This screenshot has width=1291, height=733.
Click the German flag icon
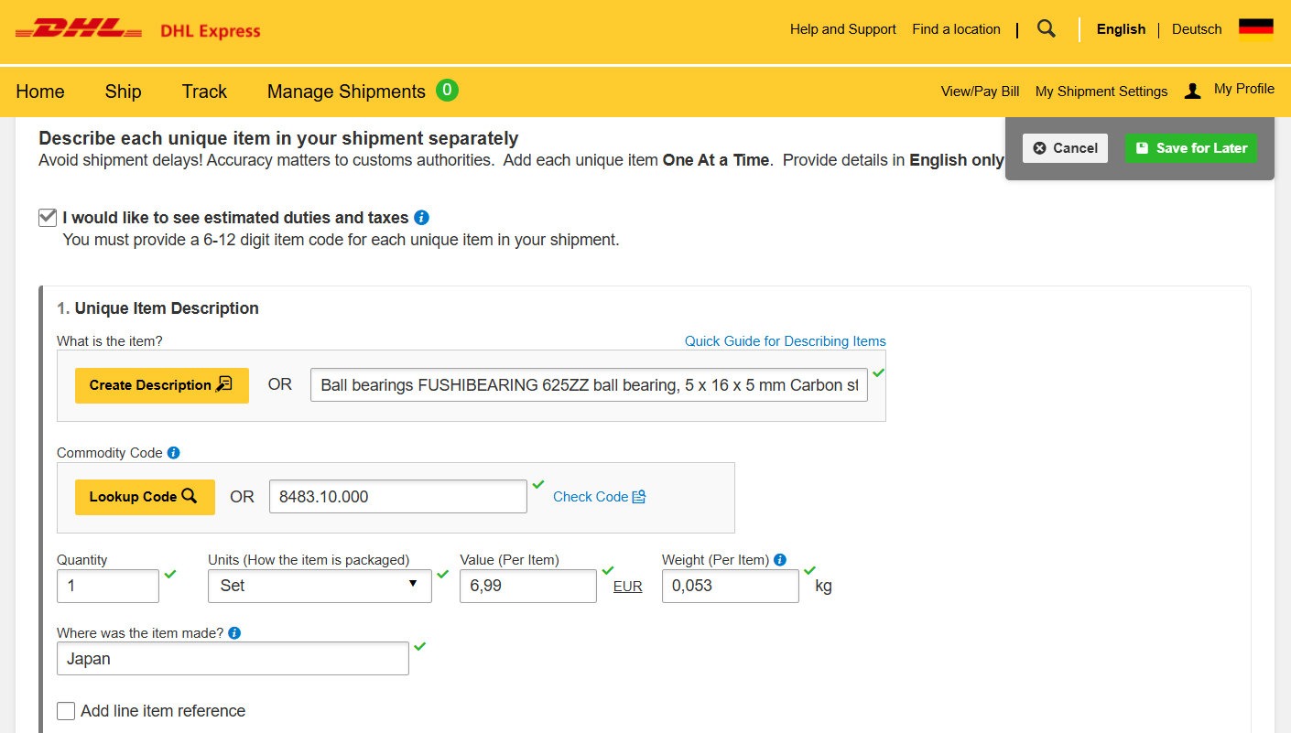pyautogui.click(x=1256, y=29)
